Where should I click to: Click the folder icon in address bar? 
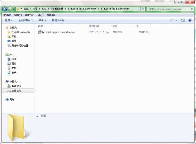click(x=18, y=9)
